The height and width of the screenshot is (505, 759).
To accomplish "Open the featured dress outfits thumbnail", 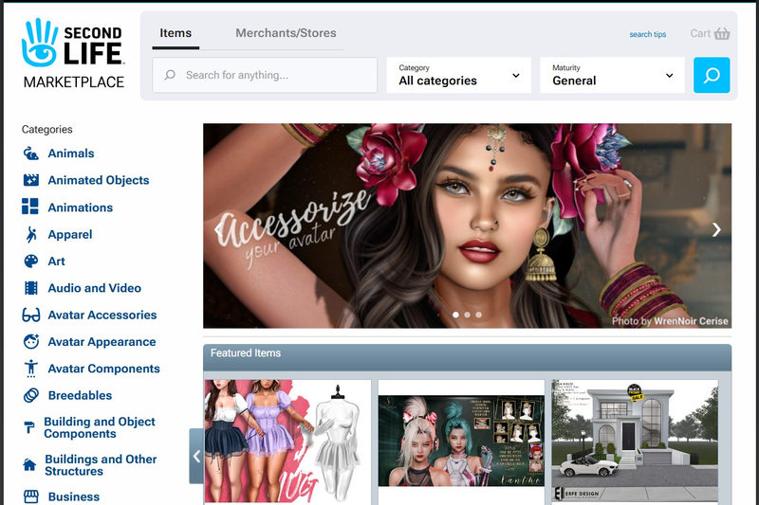I will click(287, 442).
